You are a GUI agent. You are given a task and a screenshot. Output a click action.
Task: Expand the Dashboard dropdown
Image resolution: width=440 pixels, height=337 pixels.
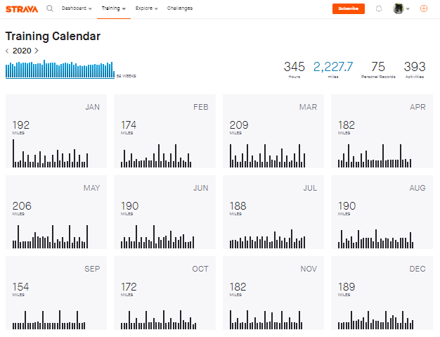pyautogui.click(x=77, y=8)
